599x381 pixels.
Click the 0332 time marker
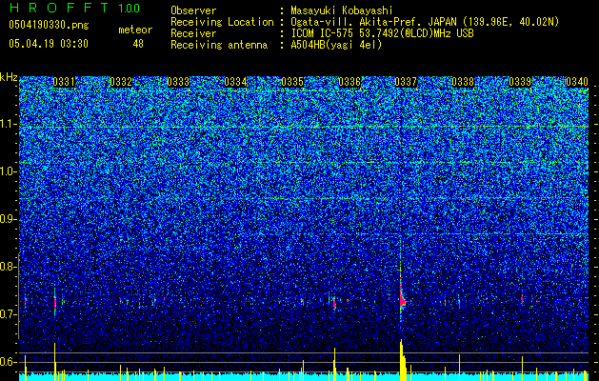click(x=121, y=82)
